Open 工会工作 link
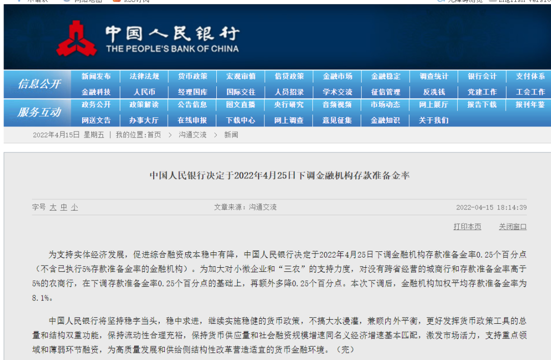Image resolution: width=551 pixels, height=360 pixels. click(530, 92)
